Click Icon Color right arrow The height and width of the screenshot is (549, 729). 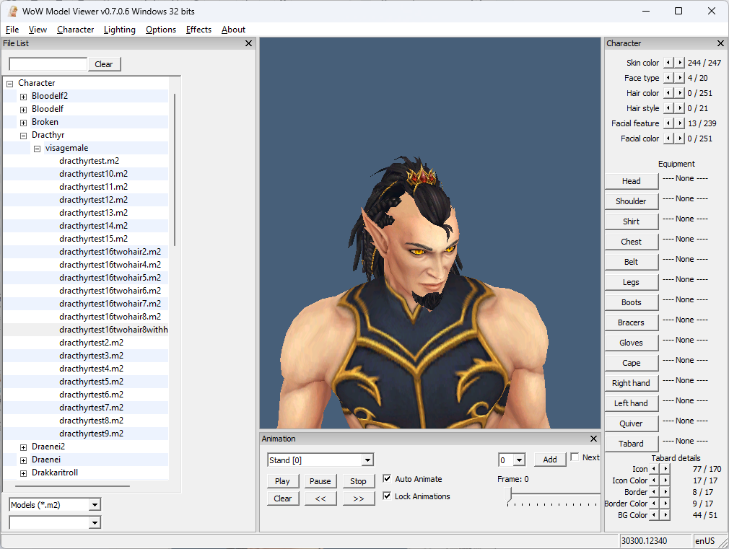coord(665,480)
